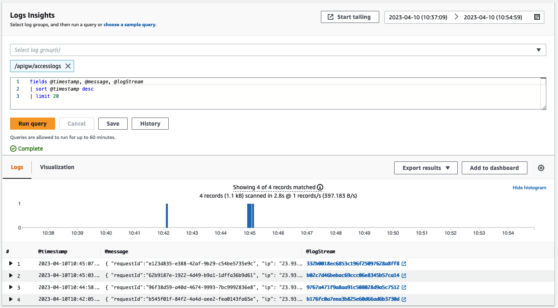Switch to the Visualization tab
This screenshot has width=558, height=308.
tap(57, 167)
